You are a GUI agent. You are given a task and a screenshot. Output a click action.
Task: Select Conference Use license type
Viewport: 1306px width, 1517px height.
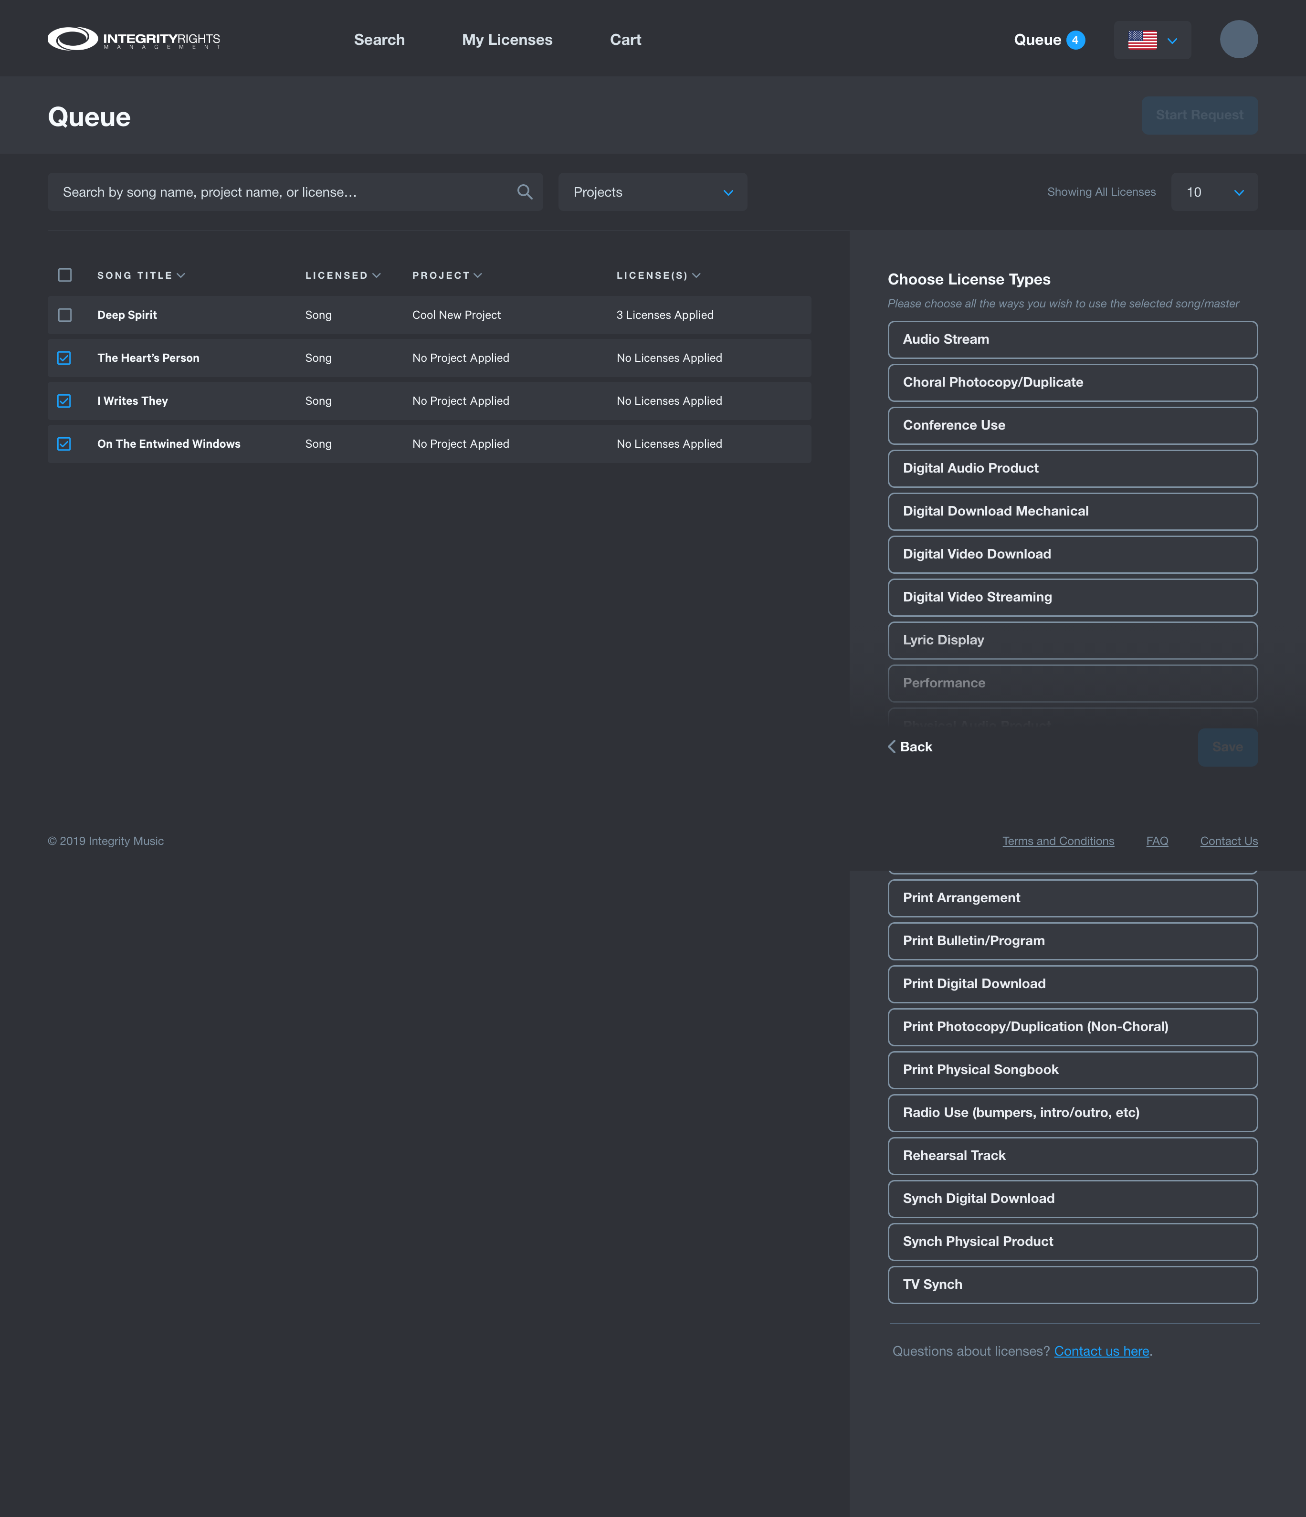(1073, 425)
